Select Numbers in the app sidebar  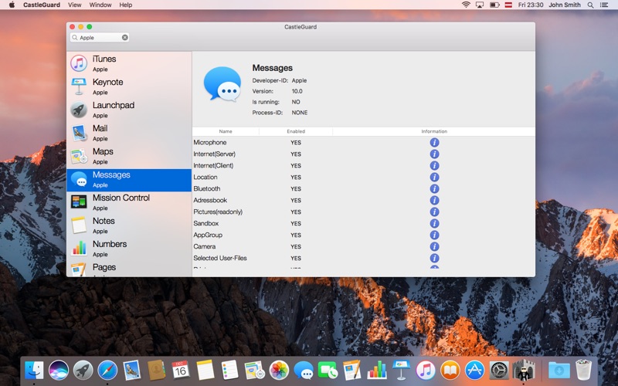click(129, 249)
